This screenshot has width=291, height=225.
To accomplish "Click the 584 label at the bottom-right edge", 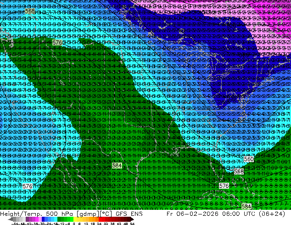I will coord(246,206).
